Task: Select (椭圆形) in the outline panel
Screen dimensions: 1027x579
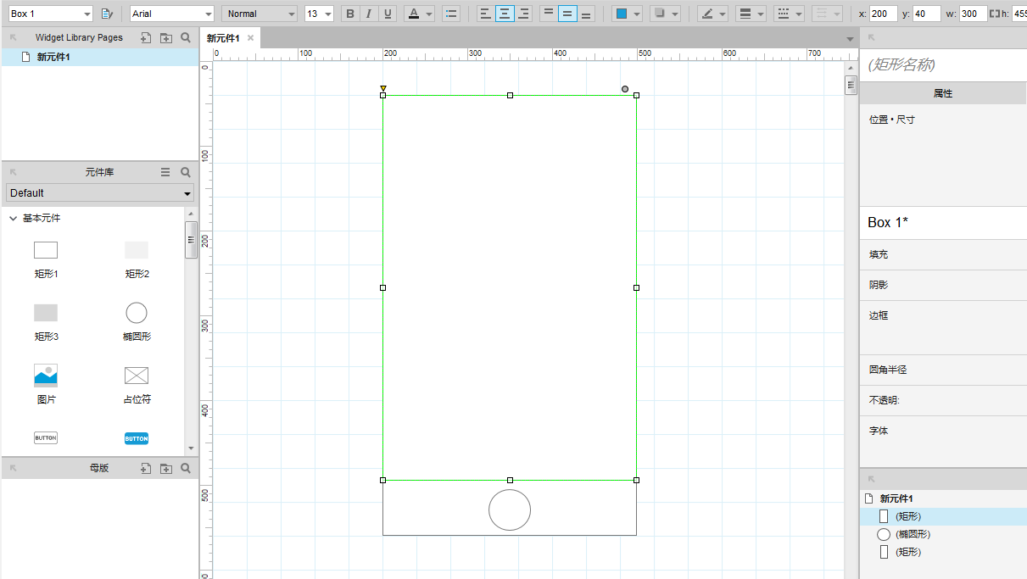Action: [913, 534]
